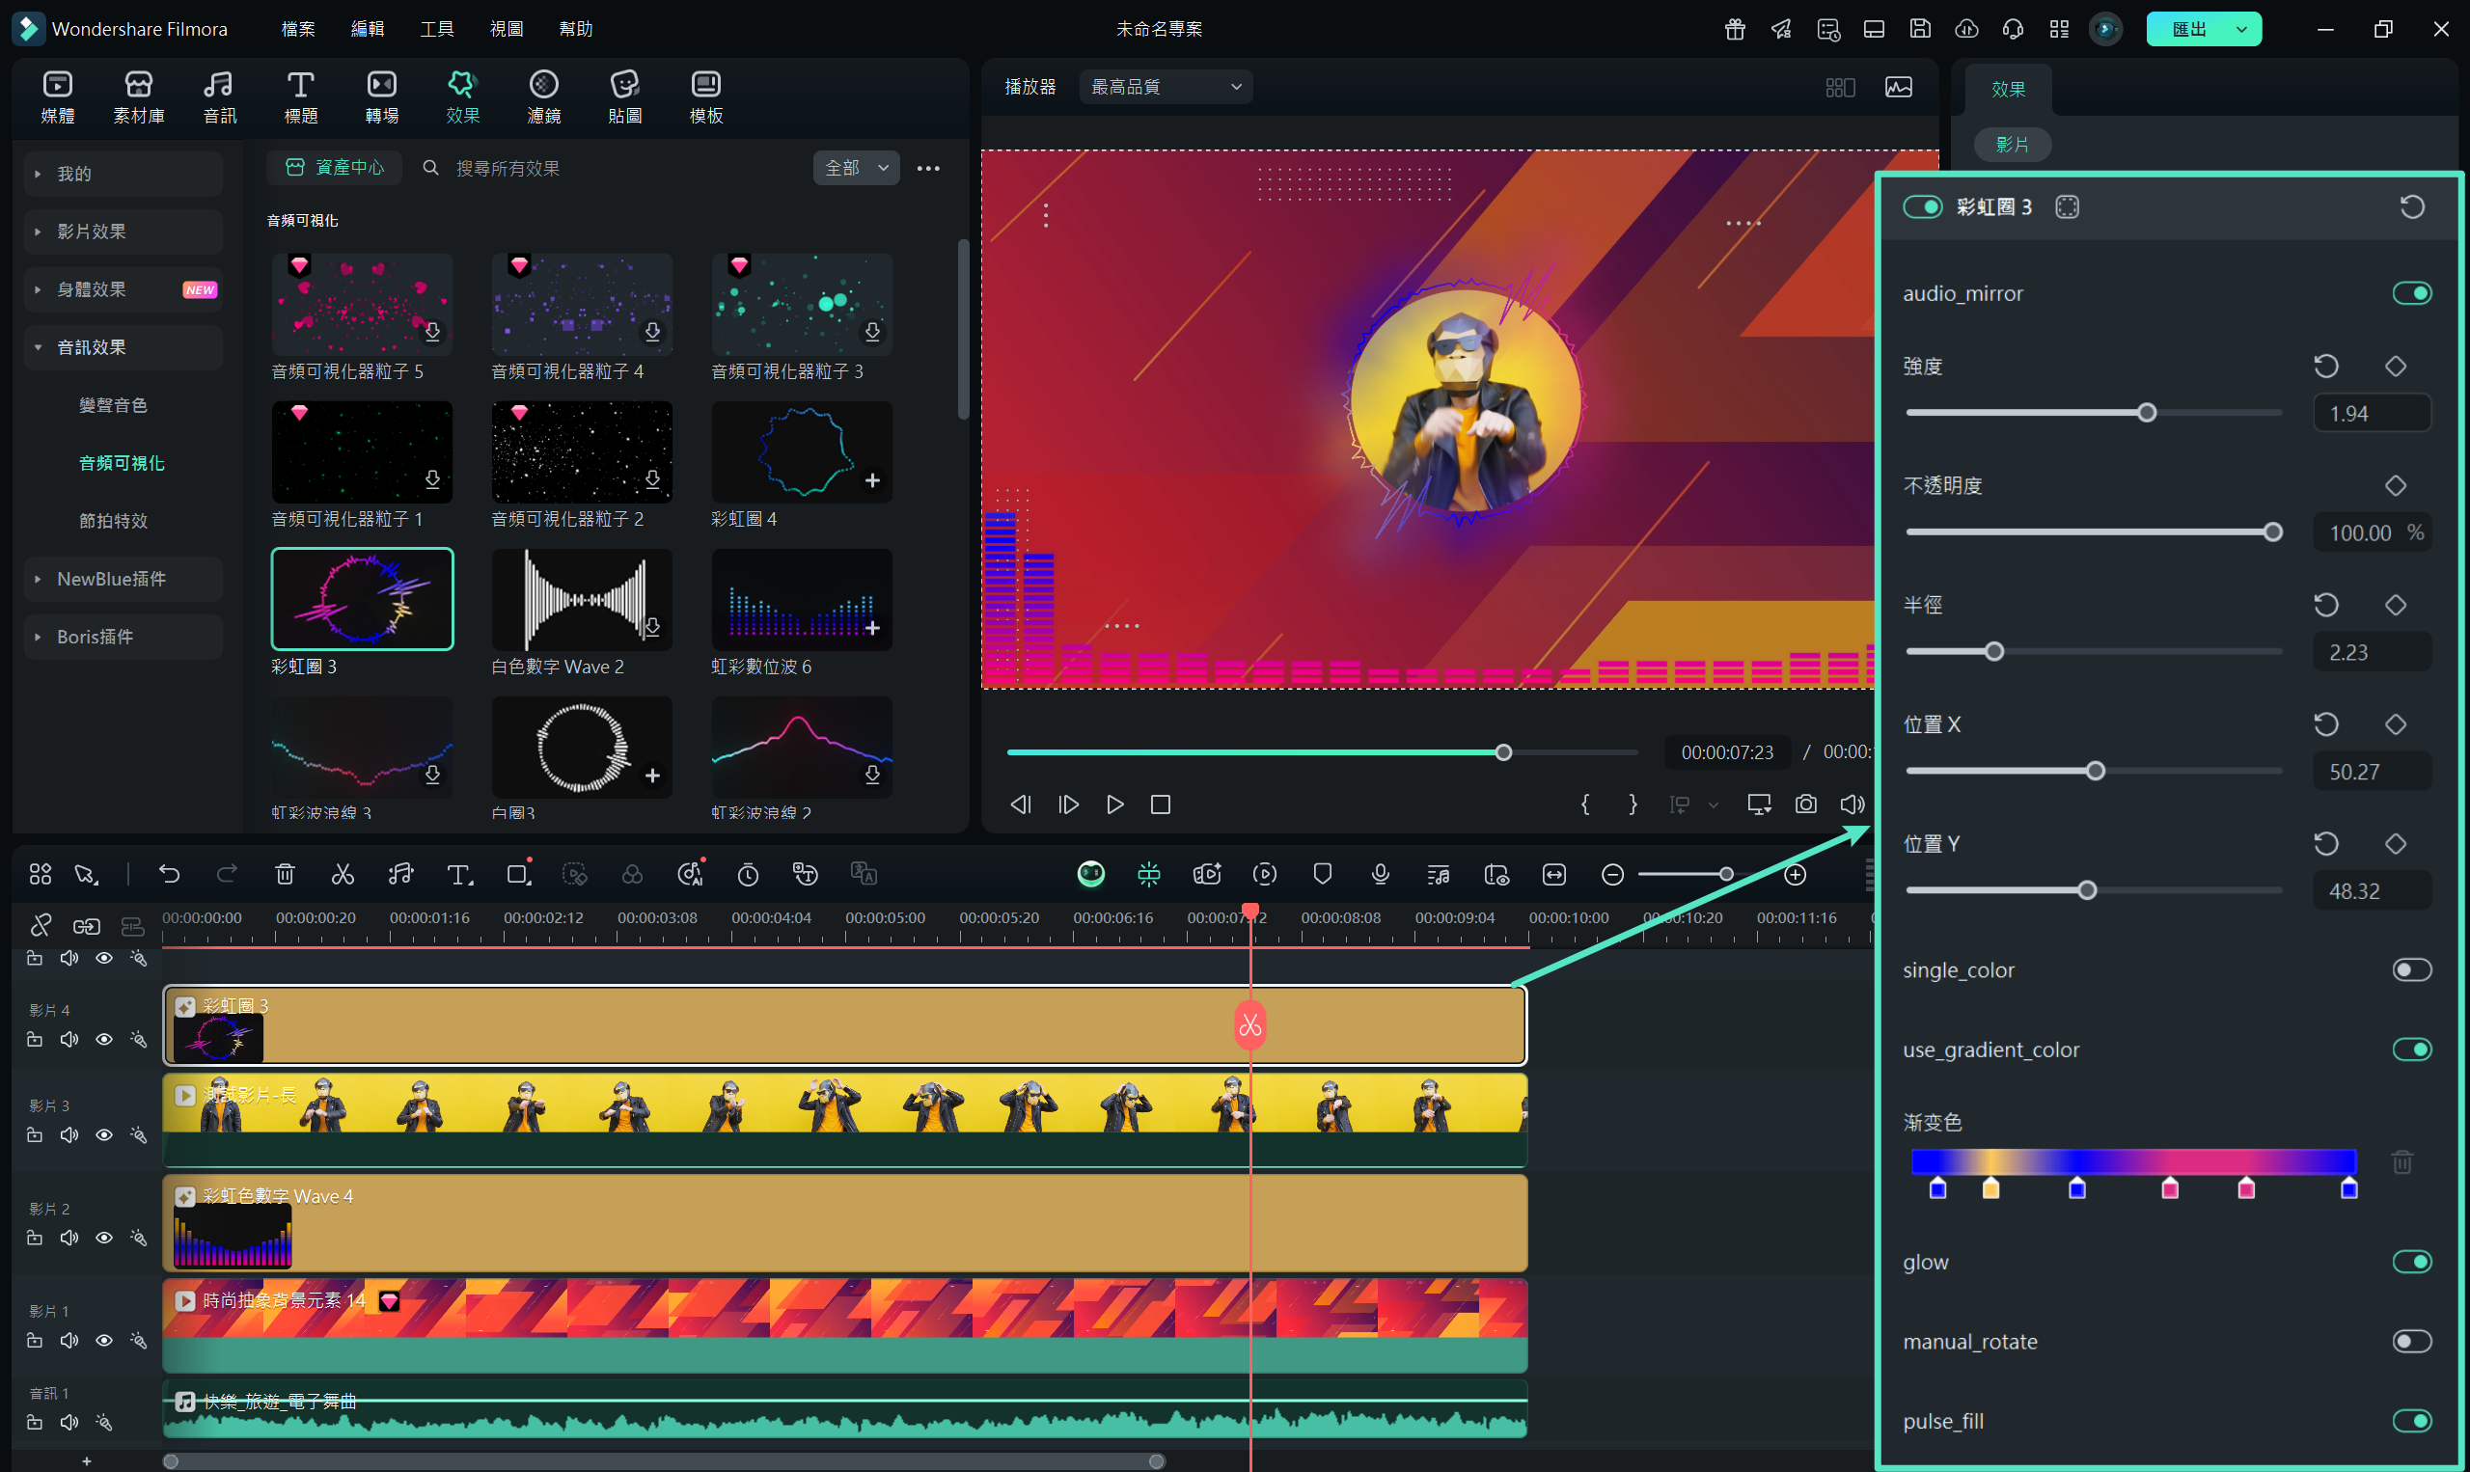2470x1472 pixels.
Task: Toggle the 彩虹圈 3 effect on/off
Action: pos(1922,206)
